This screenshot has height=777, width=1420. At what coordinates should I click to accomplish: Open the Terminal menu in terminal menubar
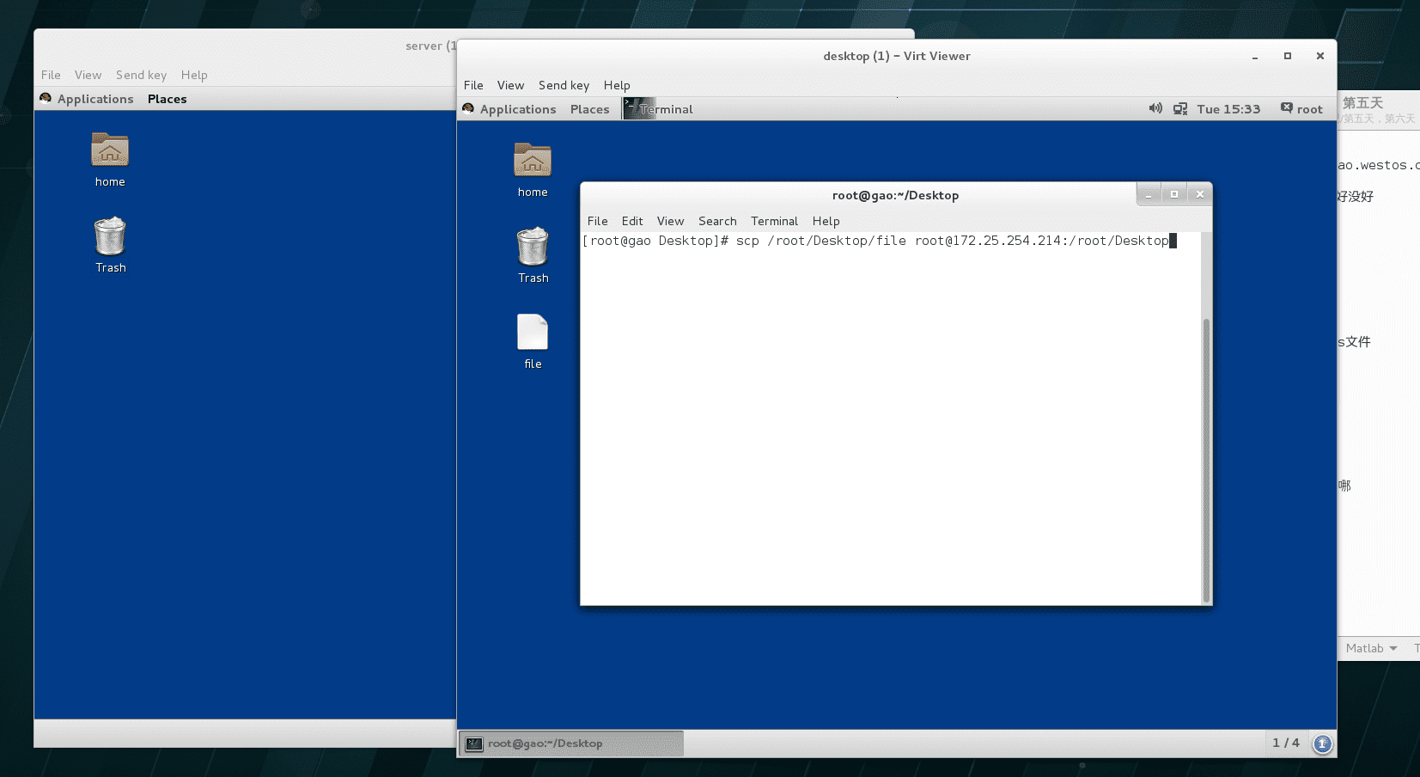coord(774,221)
